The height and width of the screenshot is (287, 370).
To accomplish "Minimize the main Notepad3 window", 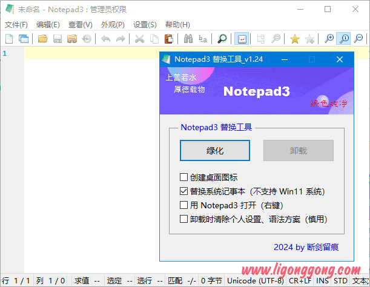I will pyautogui.click(x=300, y=9).
